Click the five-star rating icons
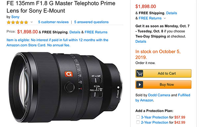This screenshot has height=127, width=199. click(x=17, y=22)
